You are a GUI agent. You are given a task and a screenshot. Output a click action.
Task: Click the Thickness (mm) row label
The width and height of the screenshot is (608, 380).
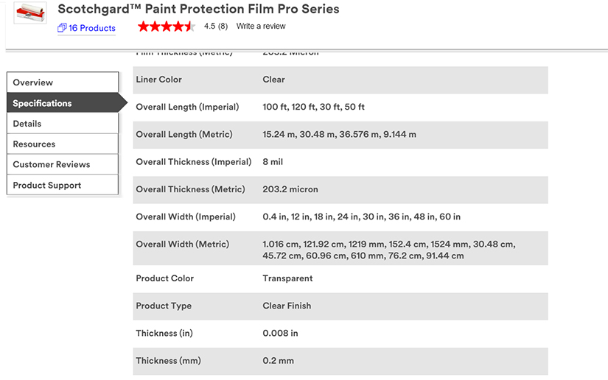coord(168,361)
